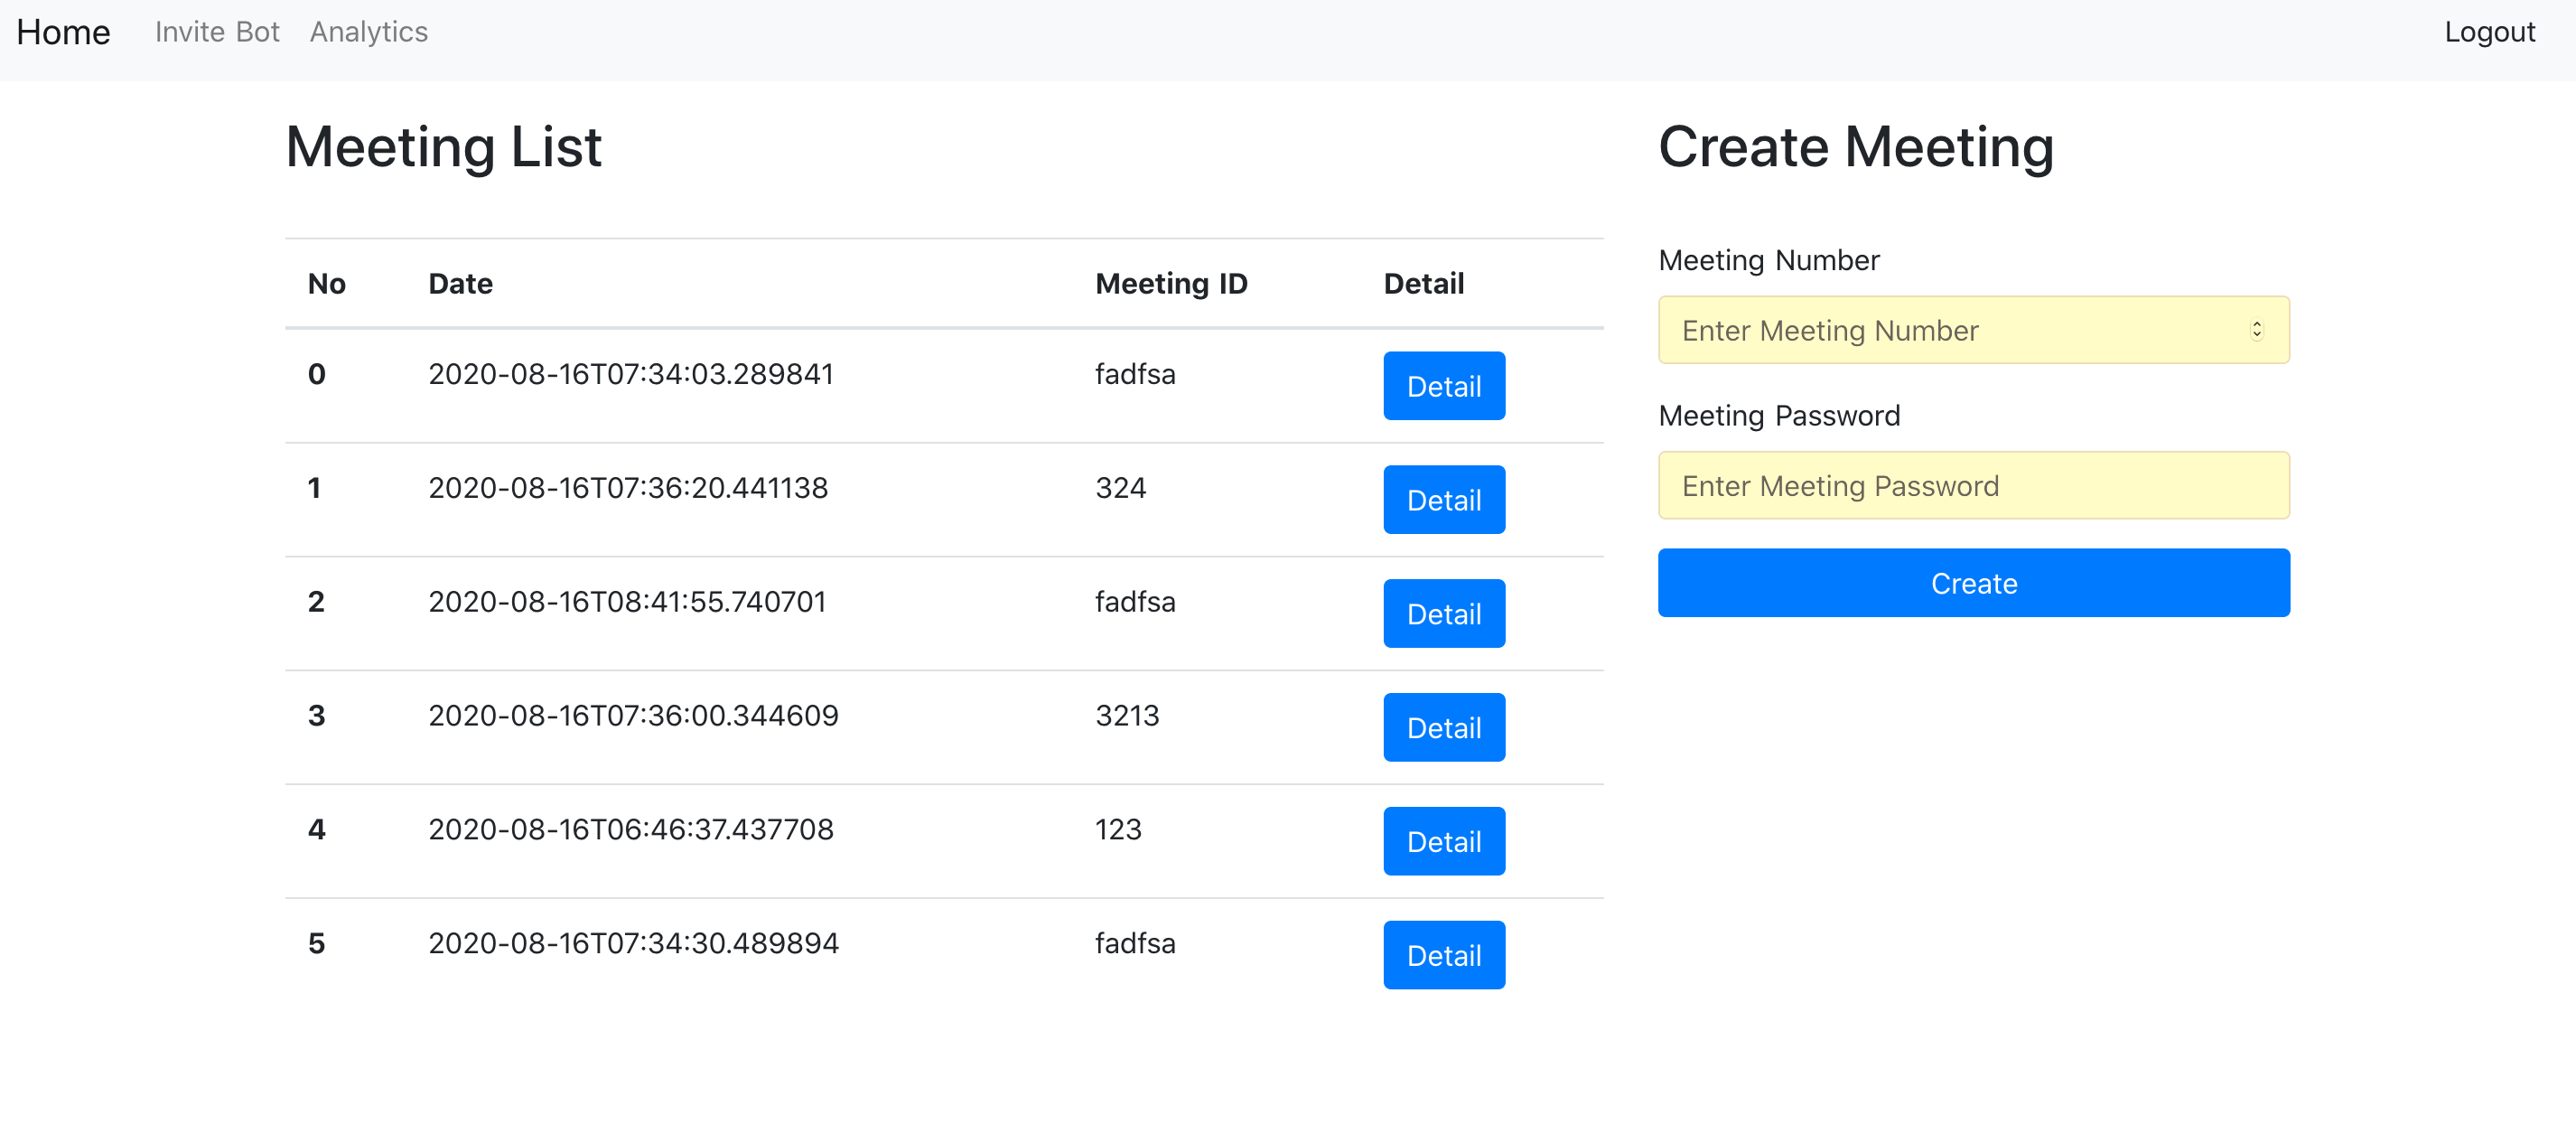Click the Meeting ID column header
This screenshot has width=2576, height=1124.
pyautogui.click(x=1171, y=284)
